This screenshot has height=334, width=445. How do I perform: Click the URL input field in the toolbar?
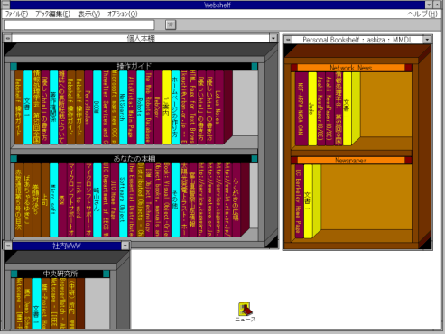79,24
